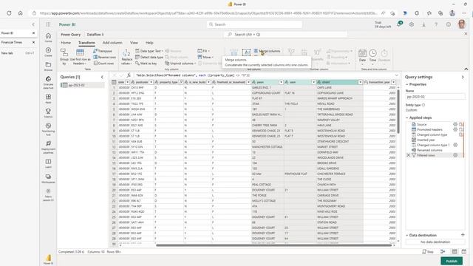Viewport: 473px width, 266px height.
Task: Open the app launcher grid icon
Action: [48, 24]
